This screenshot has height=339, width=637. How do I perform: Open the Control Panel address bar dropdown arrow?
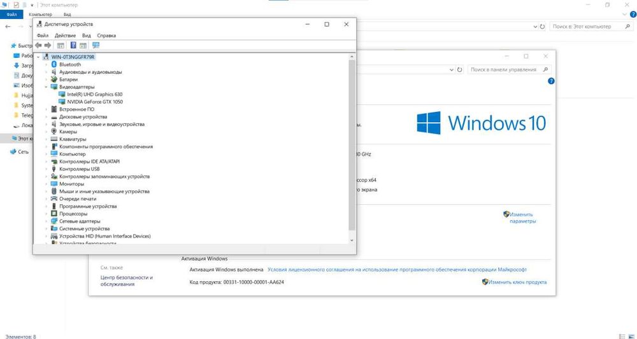click(x=452, y=70)
